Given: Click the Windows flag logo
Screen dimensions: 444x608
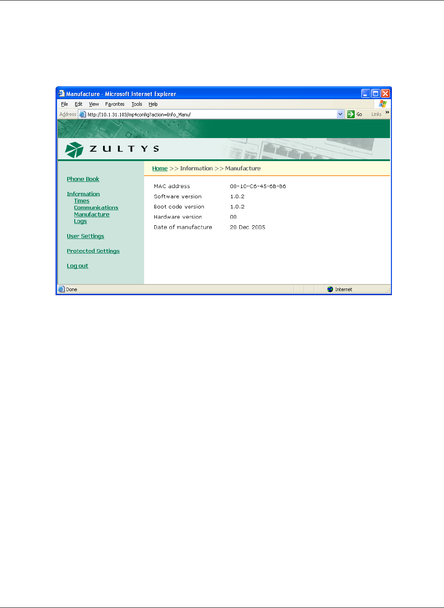Looking at the screenshot, I should (x=383, y=104).
